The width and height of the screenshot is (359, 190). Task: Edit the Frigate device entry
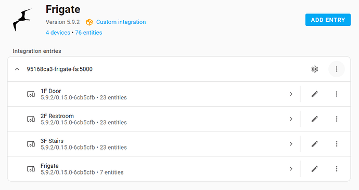(315, 169)
